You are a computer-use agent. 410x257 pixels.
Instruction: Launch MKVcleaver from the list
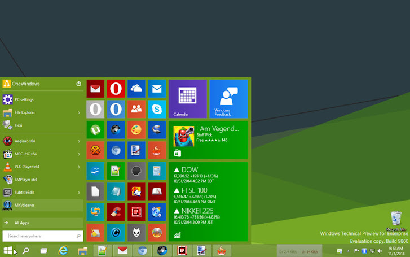pyautogui.click(x=43, y=205)
